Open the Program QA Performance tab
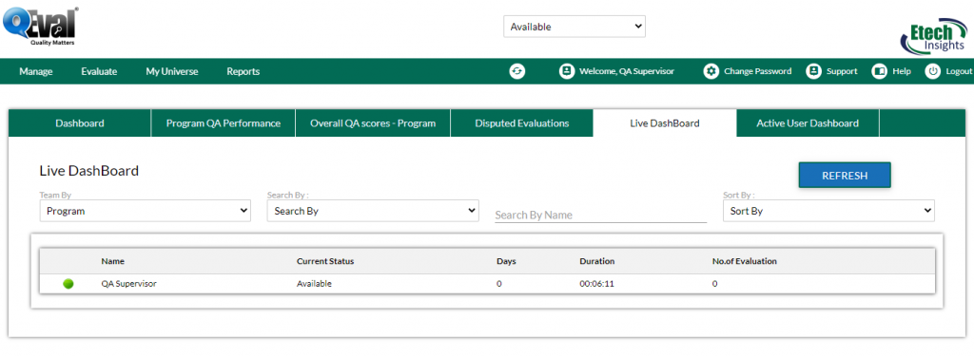 tap(223, 123)
